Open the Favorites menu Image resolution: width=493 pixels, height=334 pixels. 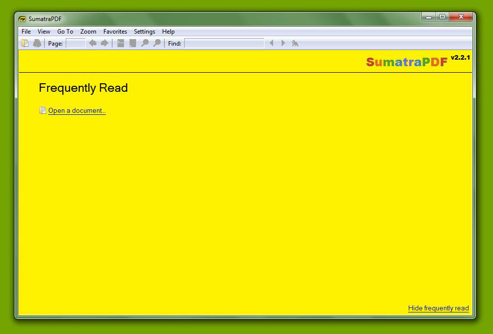(x=115, y=32)
